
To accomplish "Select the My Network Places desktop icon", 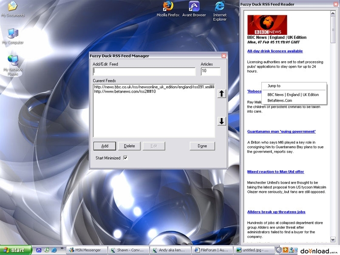I will [13, 65].
